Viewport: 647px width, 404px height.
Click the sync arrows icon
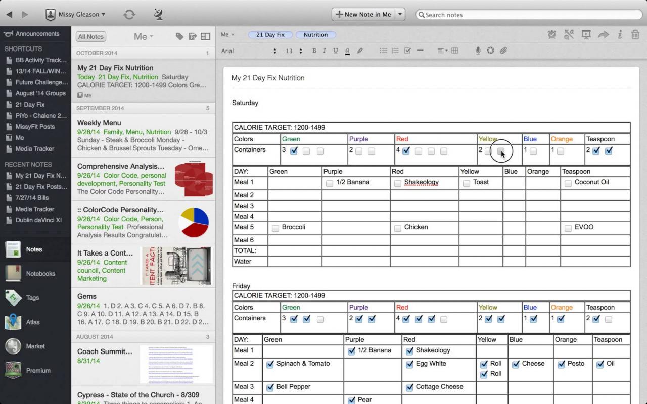click(x=129, y=15)
